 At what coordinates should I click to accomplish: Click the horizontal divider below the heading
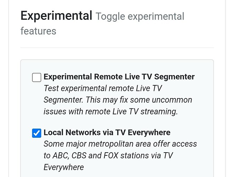(x=117, y=47)
